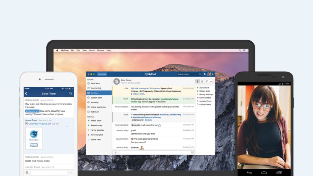This screenshot has height=176, width=313.
Task: Open the File menu
Action: point(73,51)
